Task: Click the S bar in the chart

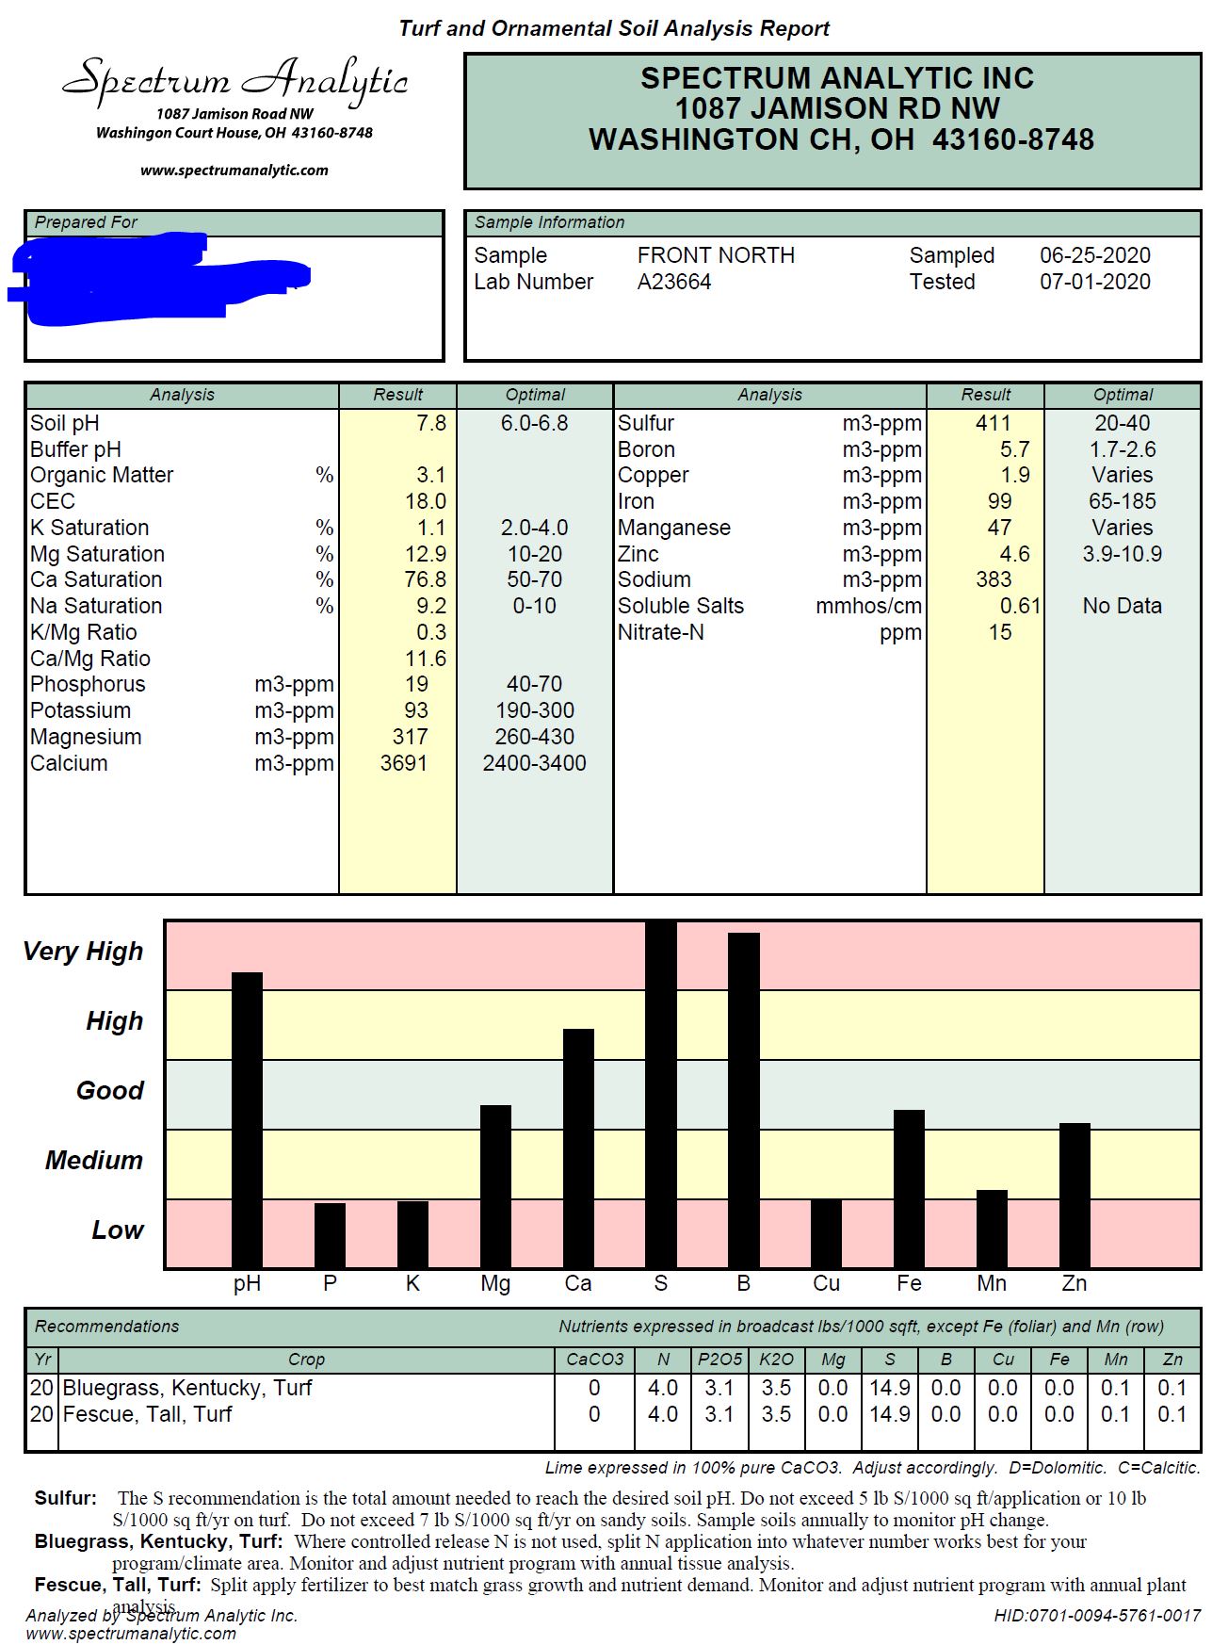Action: pos(661,1095)
